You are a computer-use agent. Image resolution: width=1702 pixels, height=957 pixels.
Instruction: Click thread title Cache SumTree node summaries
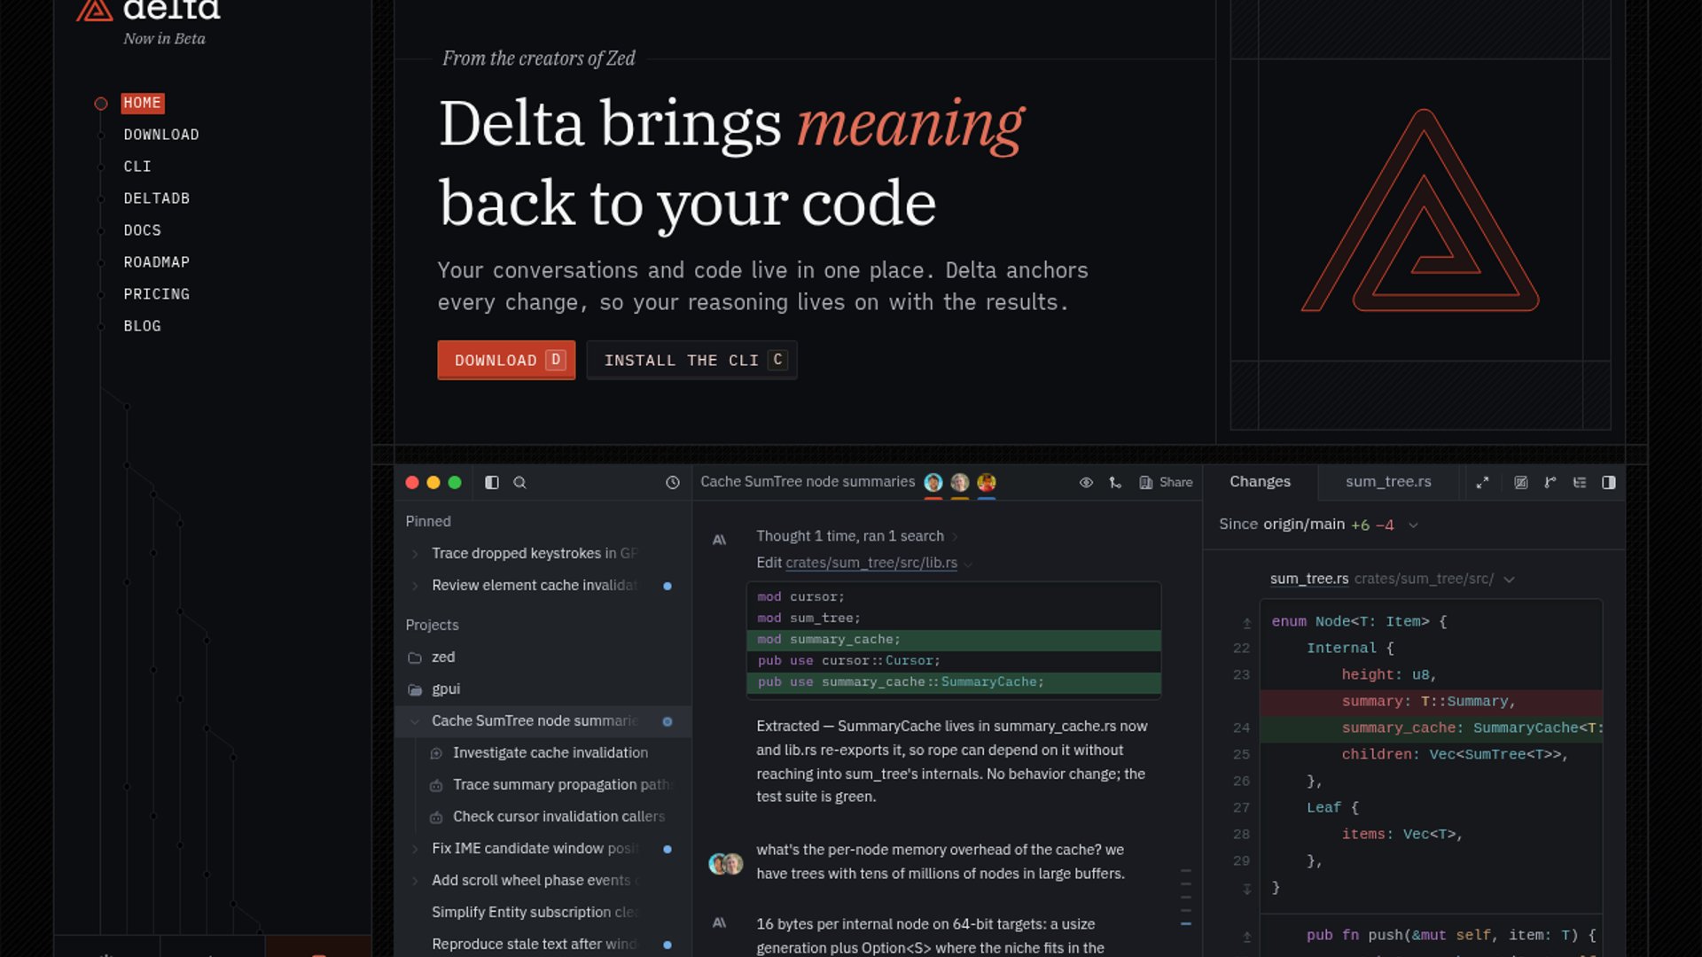[x=808, y=482]
